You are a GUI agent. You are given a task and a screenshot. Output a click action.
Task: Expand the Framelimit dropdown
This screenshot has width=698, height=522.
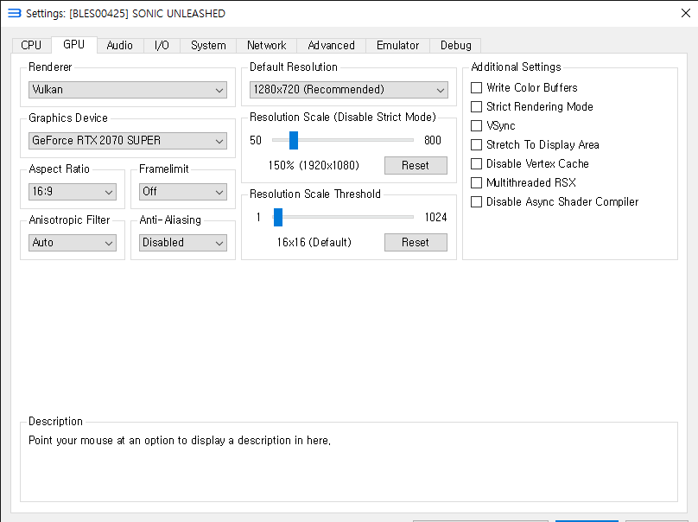(183, 192)
